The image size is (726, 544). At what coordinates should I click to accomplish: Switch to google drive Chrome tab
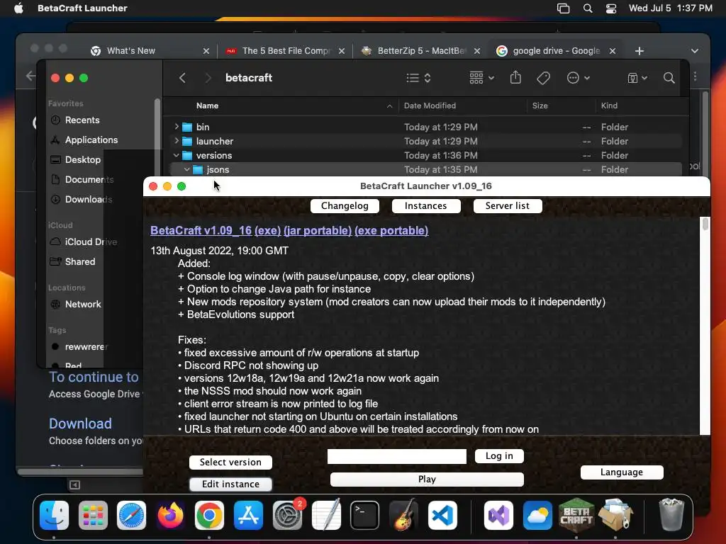(x=555, y=51)
